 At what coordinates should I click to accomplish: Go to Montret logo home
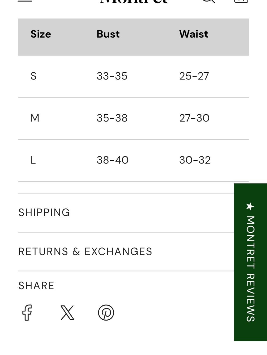pos(133,1)
